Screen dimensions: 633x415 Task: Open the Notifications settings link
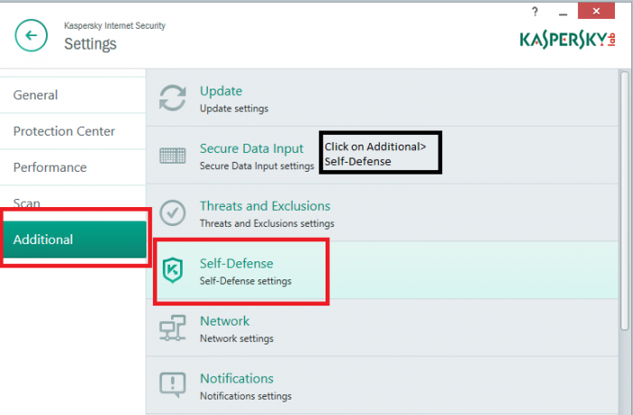coord(236,378)
